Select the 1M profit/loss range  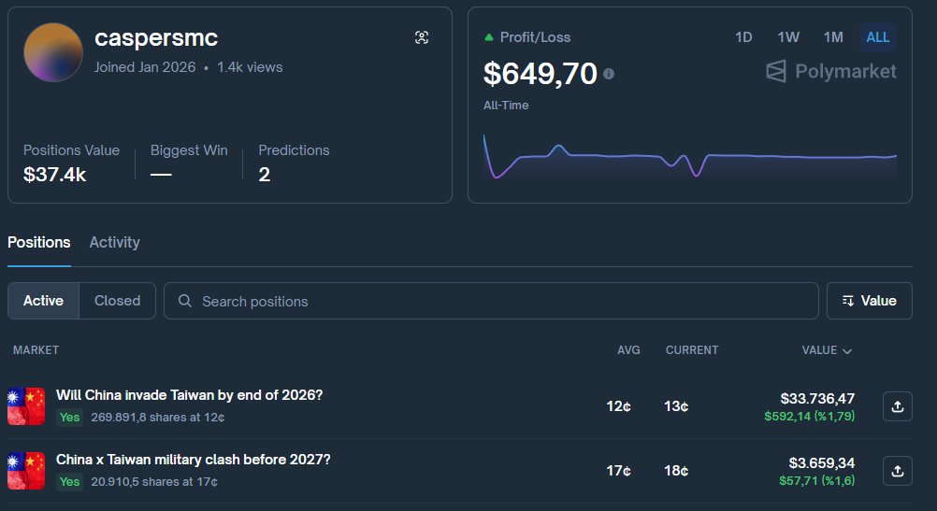[x=833, y=37]
